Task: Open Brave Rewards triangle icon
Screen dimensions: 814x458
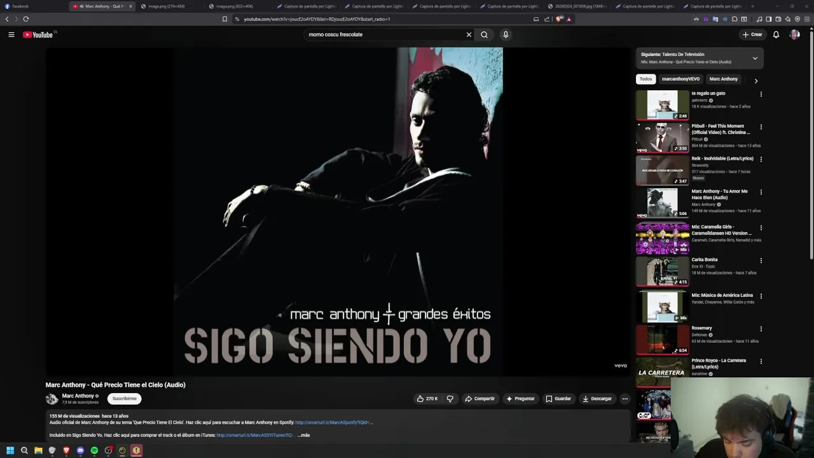Action: (x=569, y=19)
